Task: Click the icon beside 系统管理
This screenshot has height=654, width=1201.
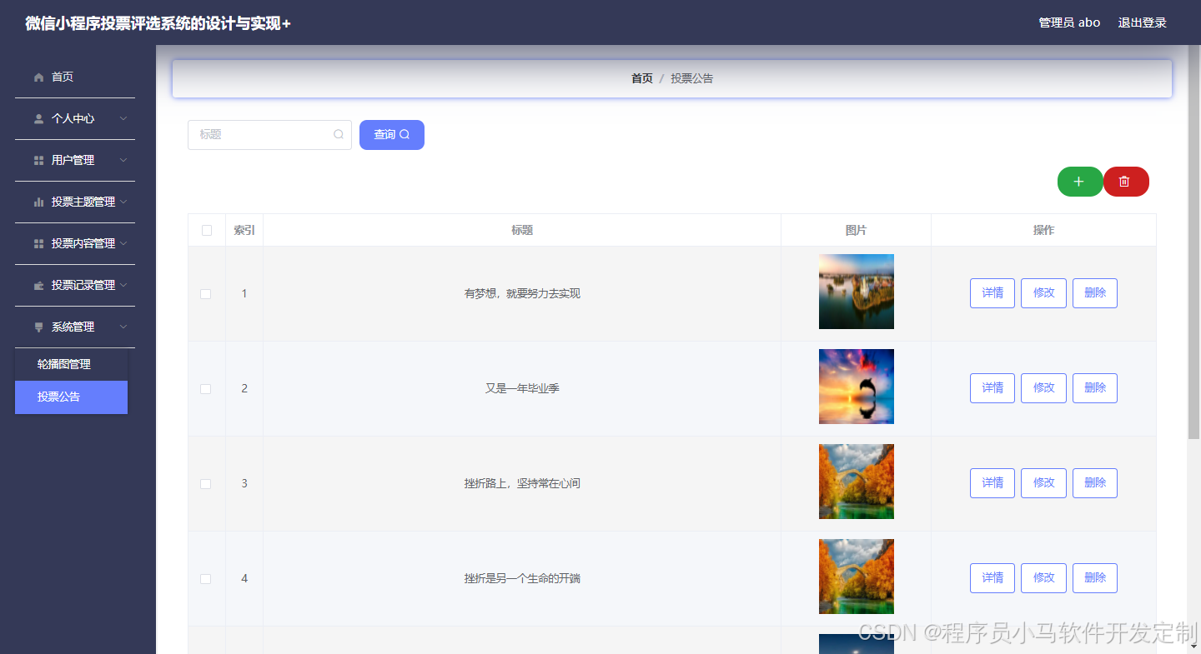Action: tap(38, 327)
